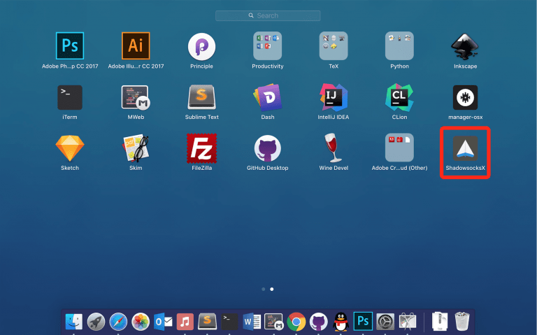Image resolution: width=537 pixels, height=335 pixels.
Task: Launch Inkscape
Action: pyautogui.click(x=465, y=46)
